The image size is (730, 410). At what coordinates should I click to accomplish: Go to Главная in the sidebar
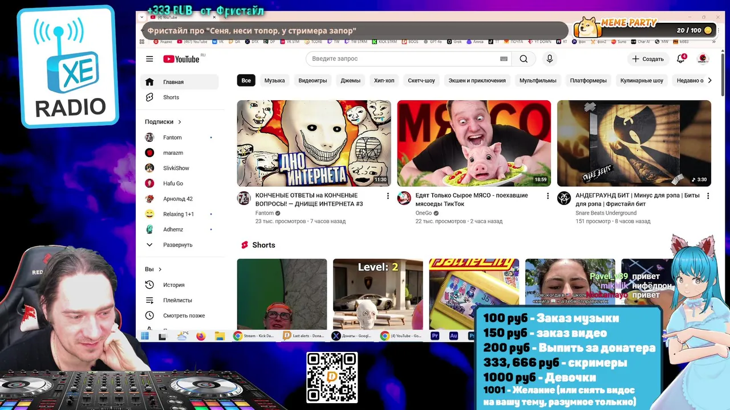[180, 82]
